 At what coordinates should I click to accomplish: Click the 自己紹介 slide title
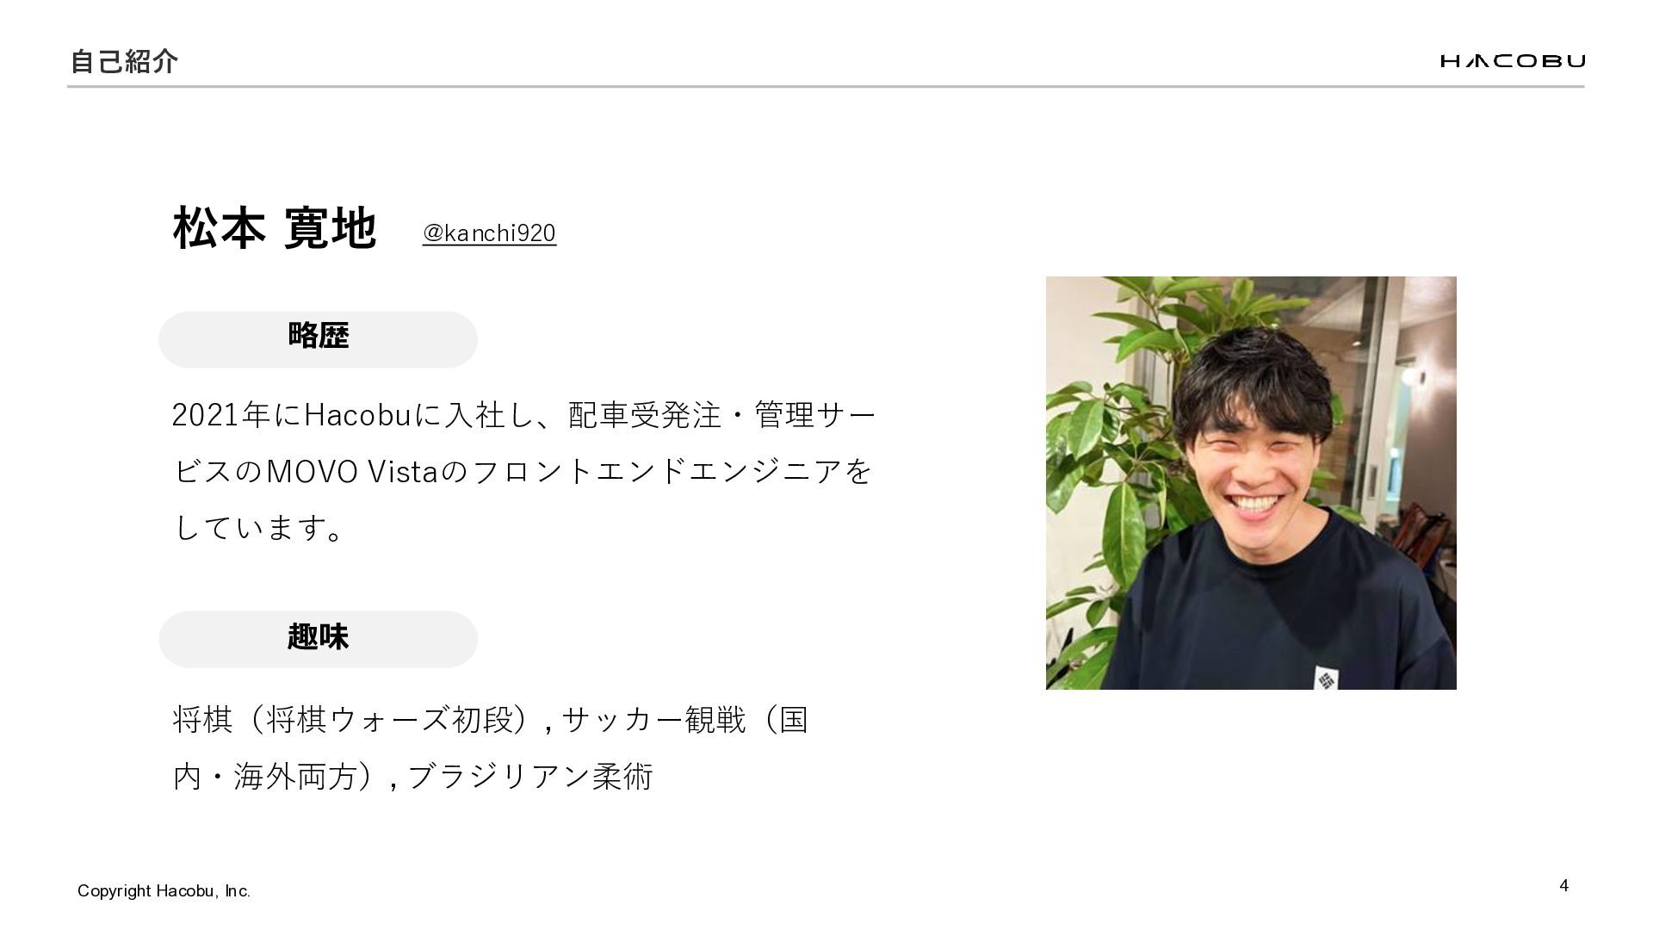124,61
